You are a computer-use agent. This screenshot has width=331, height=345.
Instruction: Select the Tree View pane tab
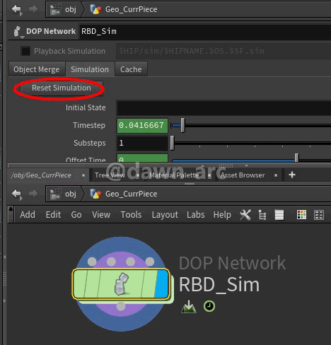(110, 175)
